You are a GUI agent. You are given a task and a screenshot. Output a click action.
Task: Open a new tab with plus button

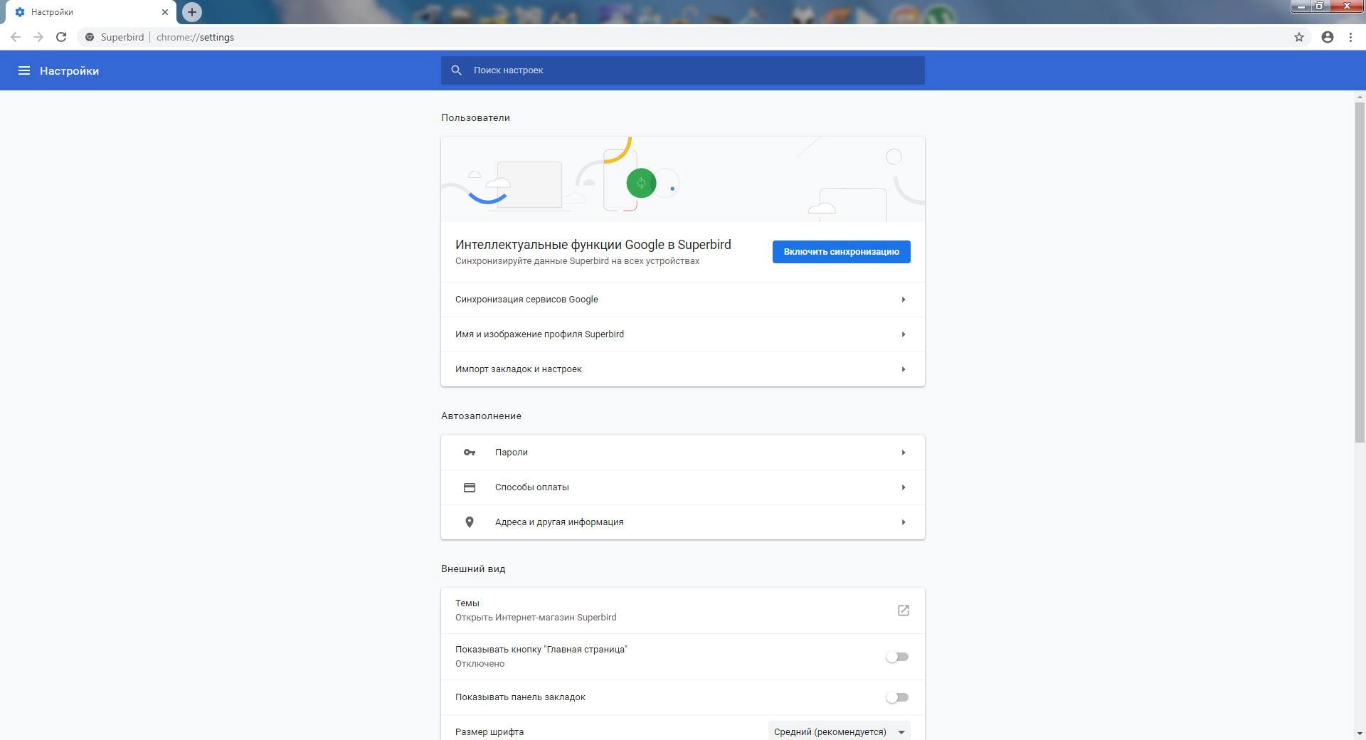point(192,12)
